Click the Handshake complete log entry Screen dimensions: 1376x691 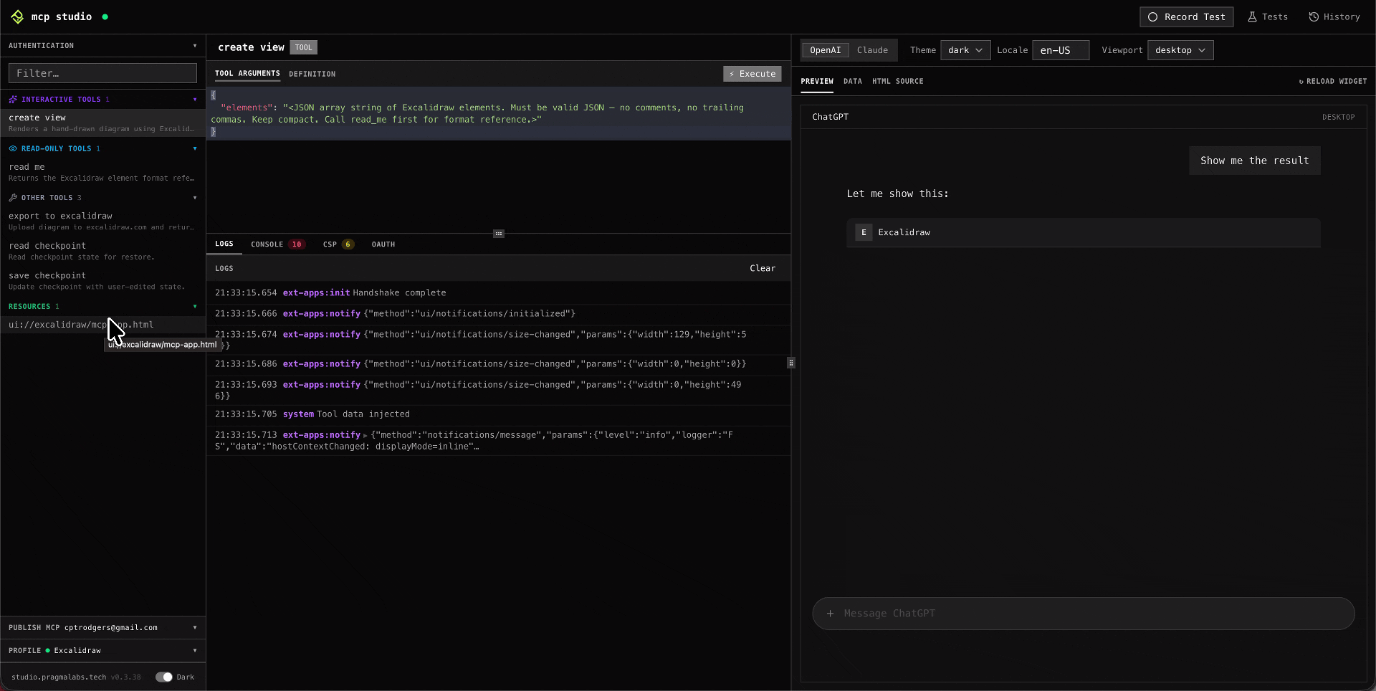pyautogui.click(x=499, y=293)
